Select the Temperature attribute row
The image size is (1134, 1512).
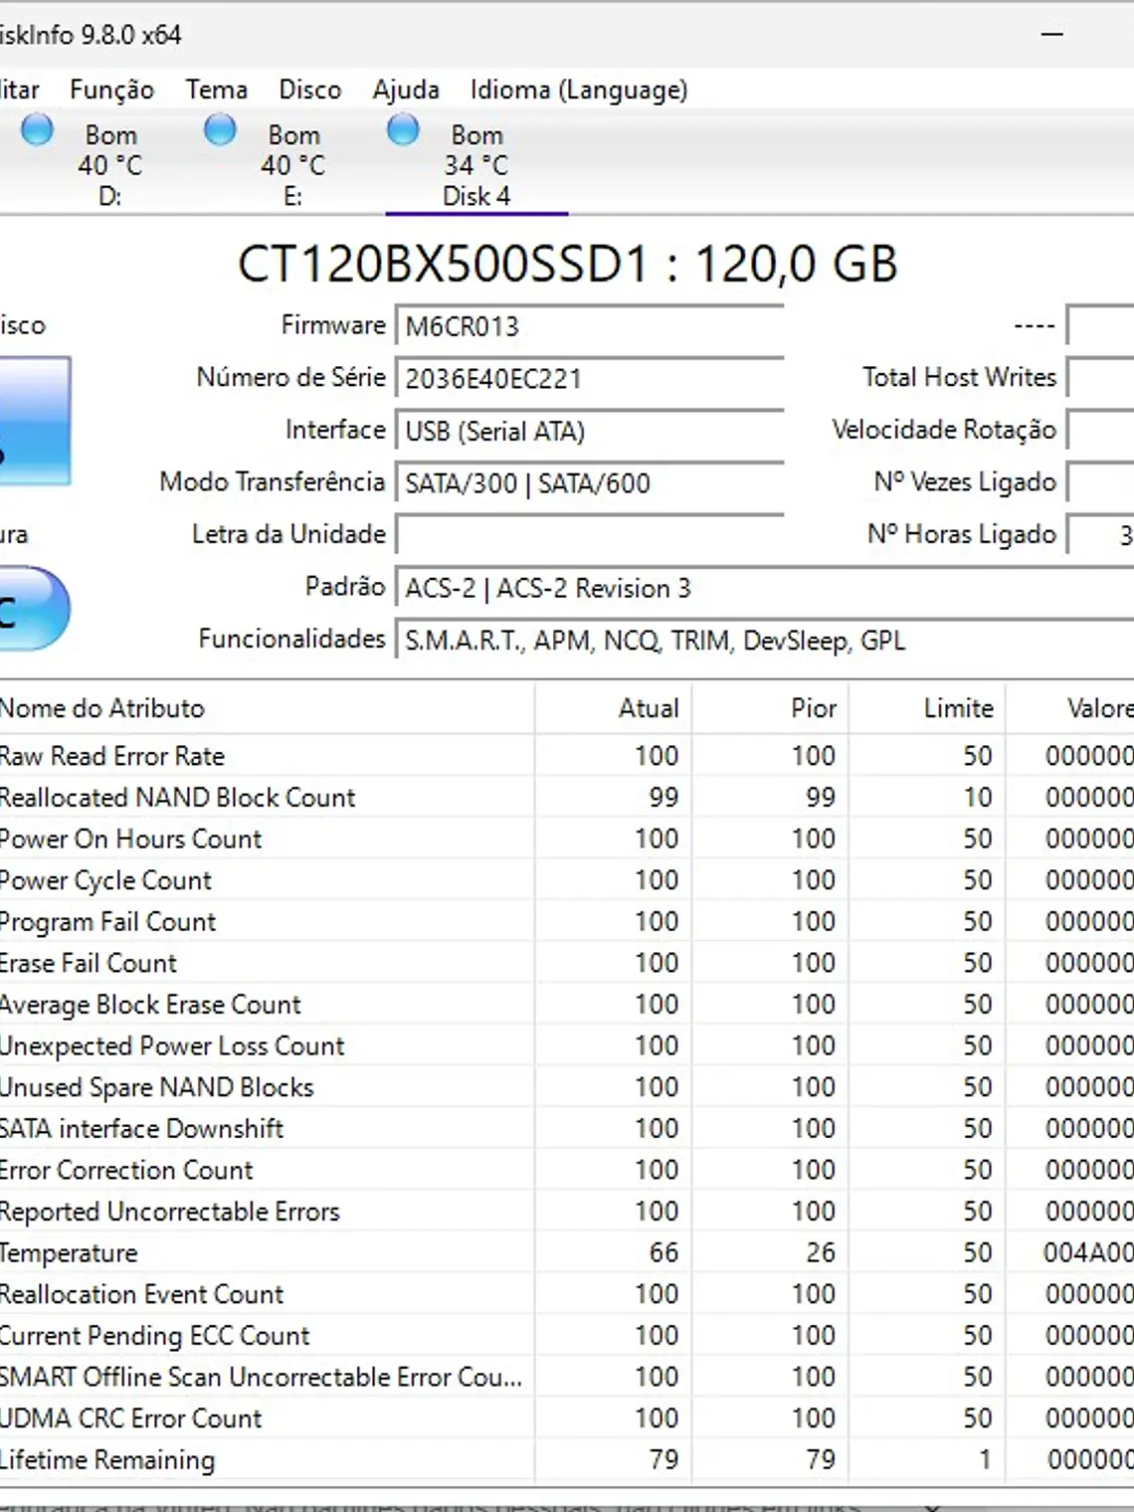[567, 1253]
